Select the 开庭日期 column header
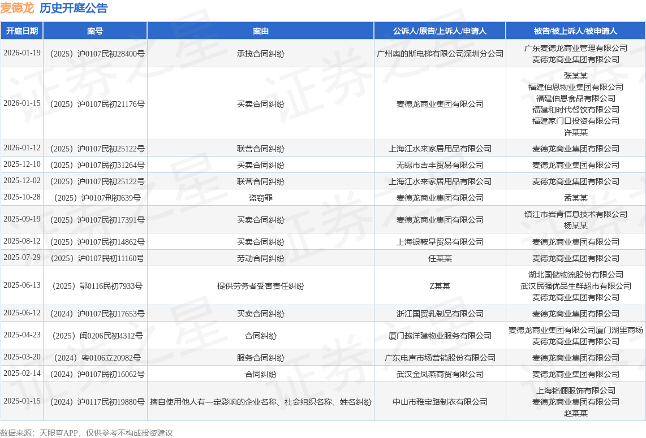 point(22,31)
